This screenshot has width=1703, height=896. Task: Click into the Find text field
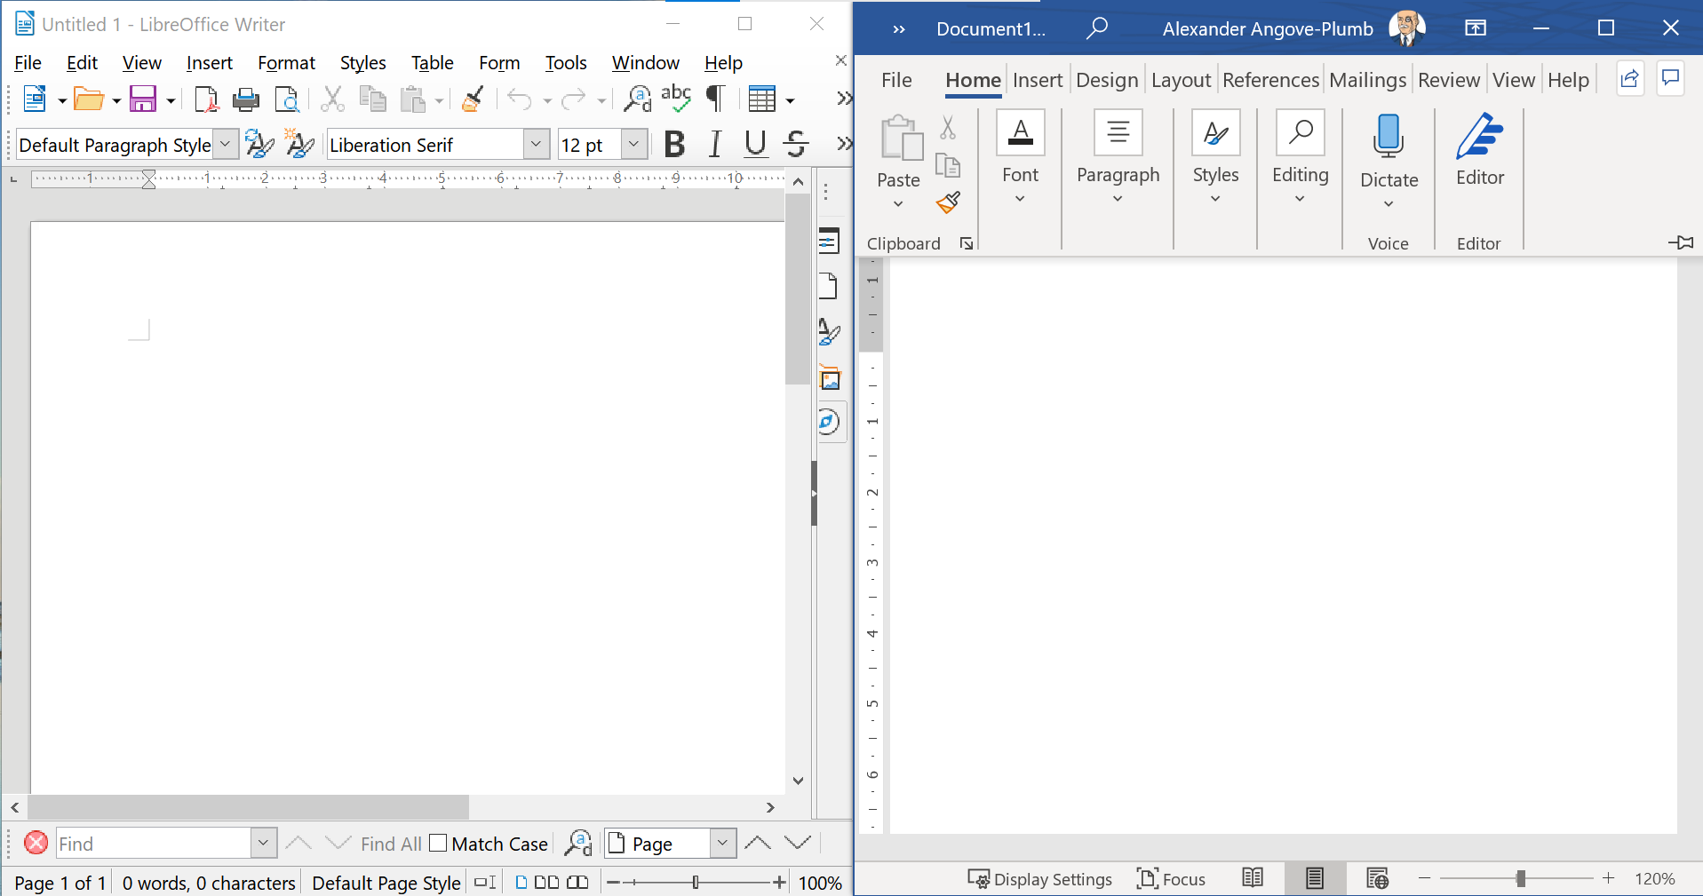point(154,844)
